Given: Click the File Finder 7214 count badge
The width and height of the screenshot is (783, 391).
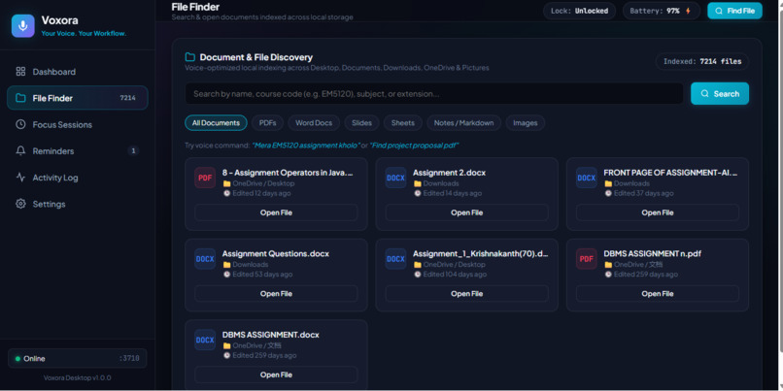Looking at the screenshot, I should (x=127, y=98).
